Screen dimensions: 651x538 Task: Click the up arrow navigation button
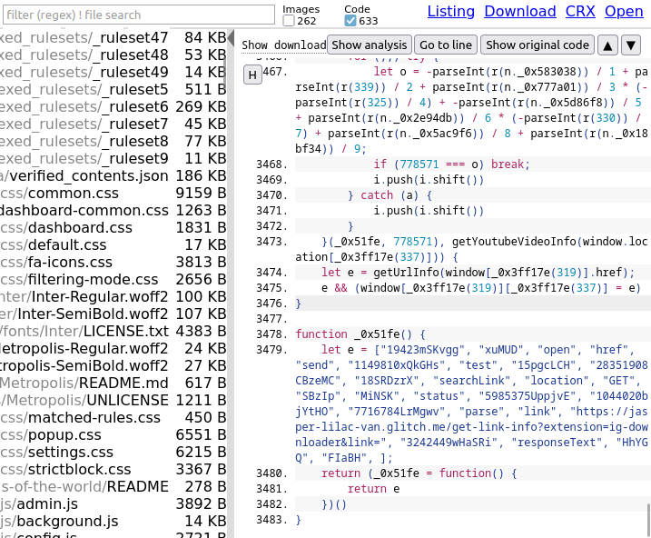(x=607, y=45)
